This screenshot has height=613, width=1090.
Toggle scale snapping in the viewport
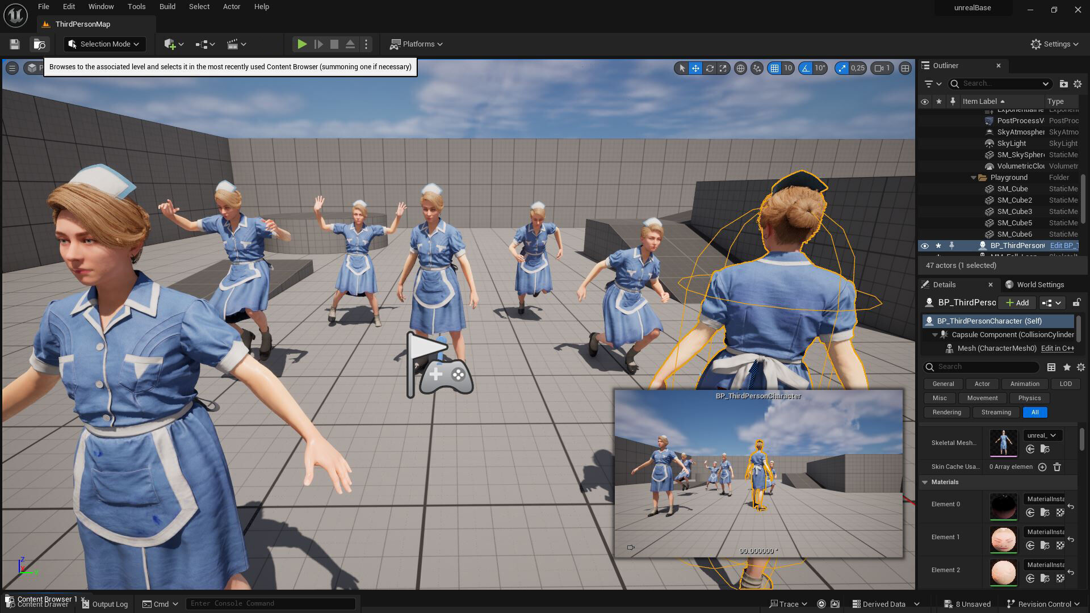click(842, 68)
